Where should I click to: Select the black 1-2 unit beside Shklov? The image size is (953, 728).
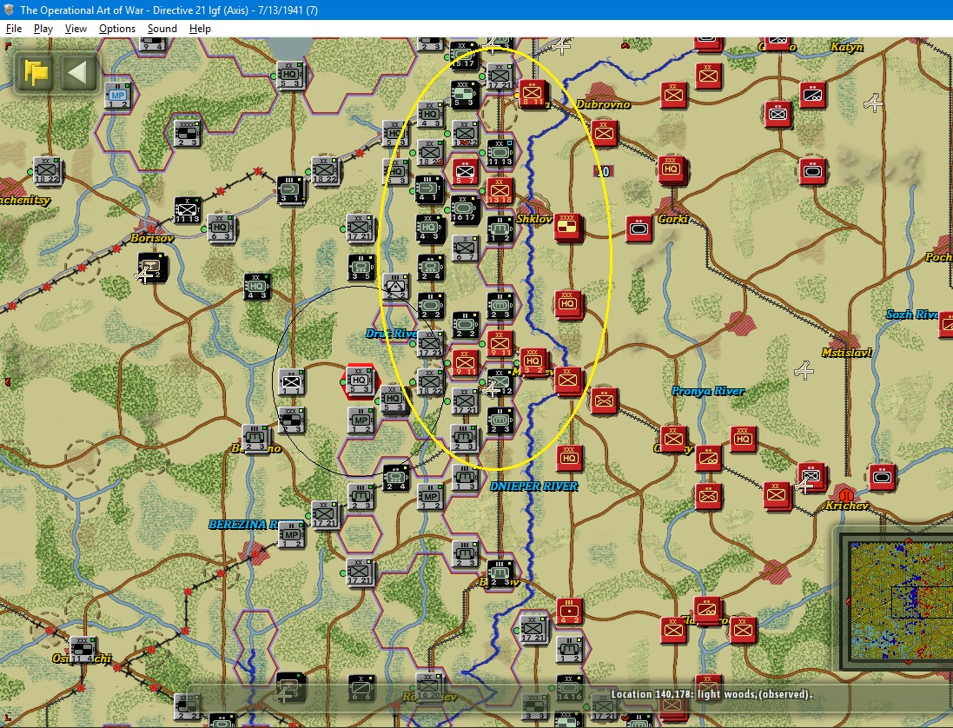[500, 229]
